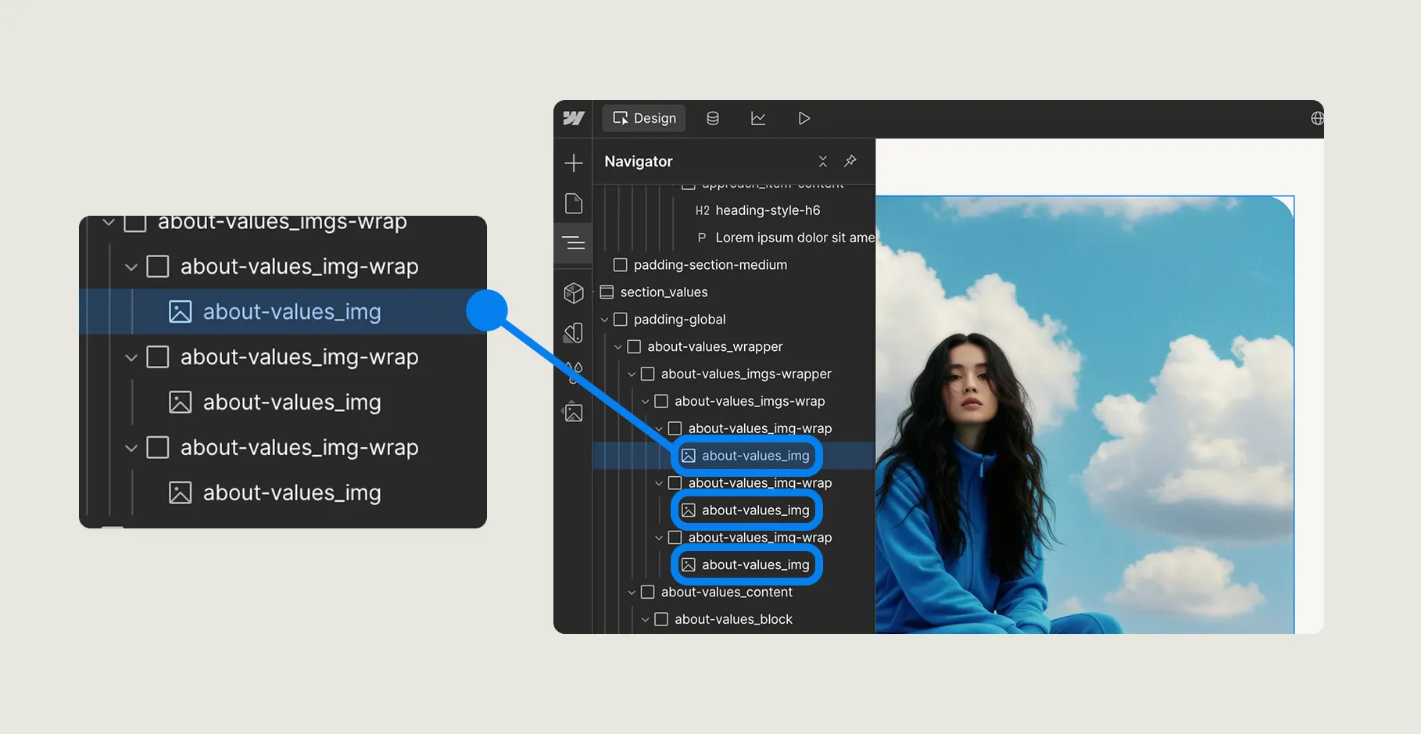Select the section_values element
This screenshot has height=734, width=1421.
663,292
